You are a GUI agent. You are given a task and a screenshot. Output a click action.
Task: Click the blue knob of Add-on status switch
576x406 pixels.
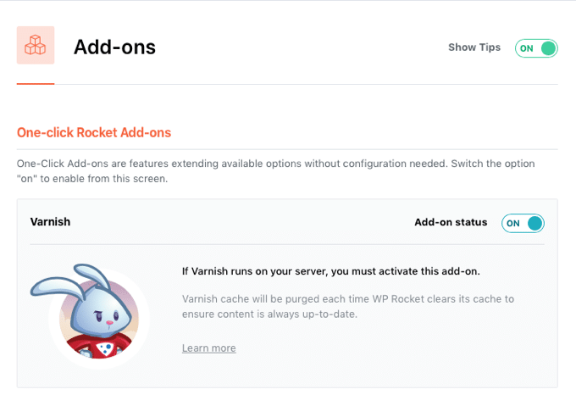(534, 223)
